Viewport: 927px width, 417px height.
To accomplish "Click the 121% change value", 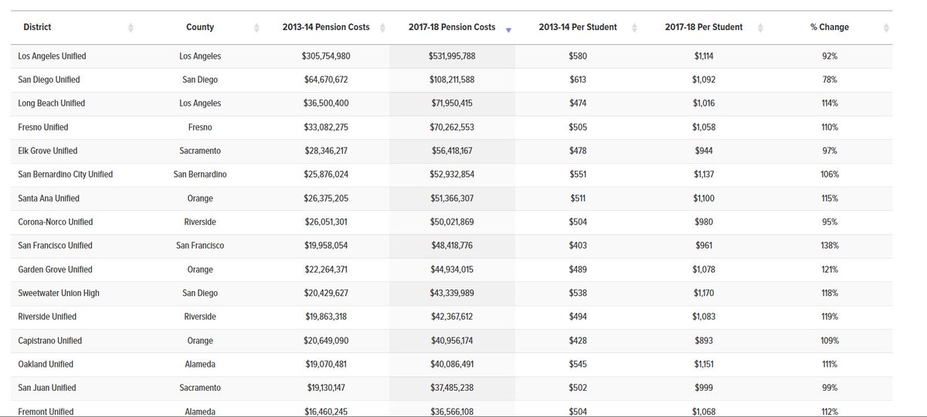I will [x=830, y=270].
